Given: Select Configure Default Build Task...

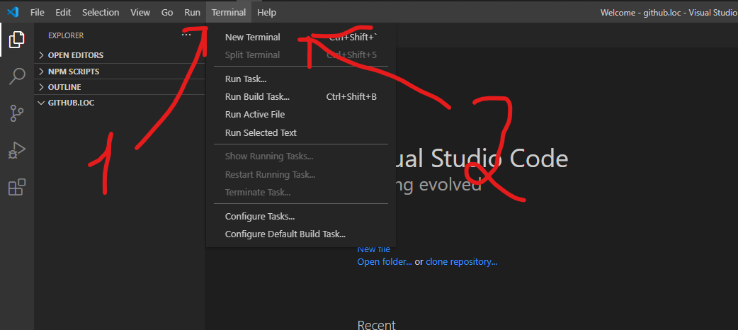Looking at the screenshot, I should coord(301,234).
